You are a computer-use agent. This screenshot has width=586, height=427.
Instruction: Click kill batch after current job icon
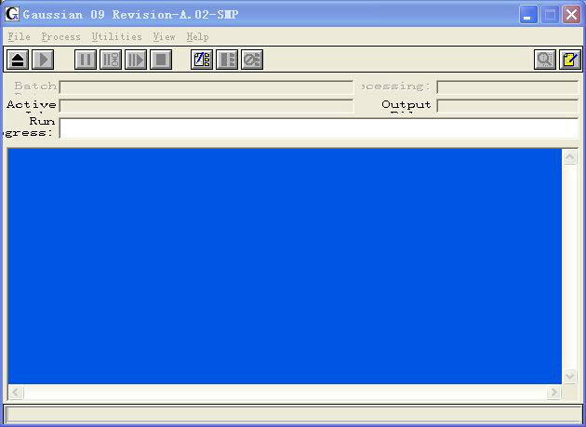click(x=252, y=60)
